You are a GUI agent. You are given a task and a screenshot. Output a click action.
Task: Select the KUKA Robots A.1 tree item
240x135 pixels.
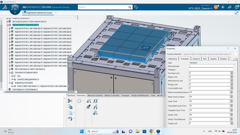pos(25,89)
